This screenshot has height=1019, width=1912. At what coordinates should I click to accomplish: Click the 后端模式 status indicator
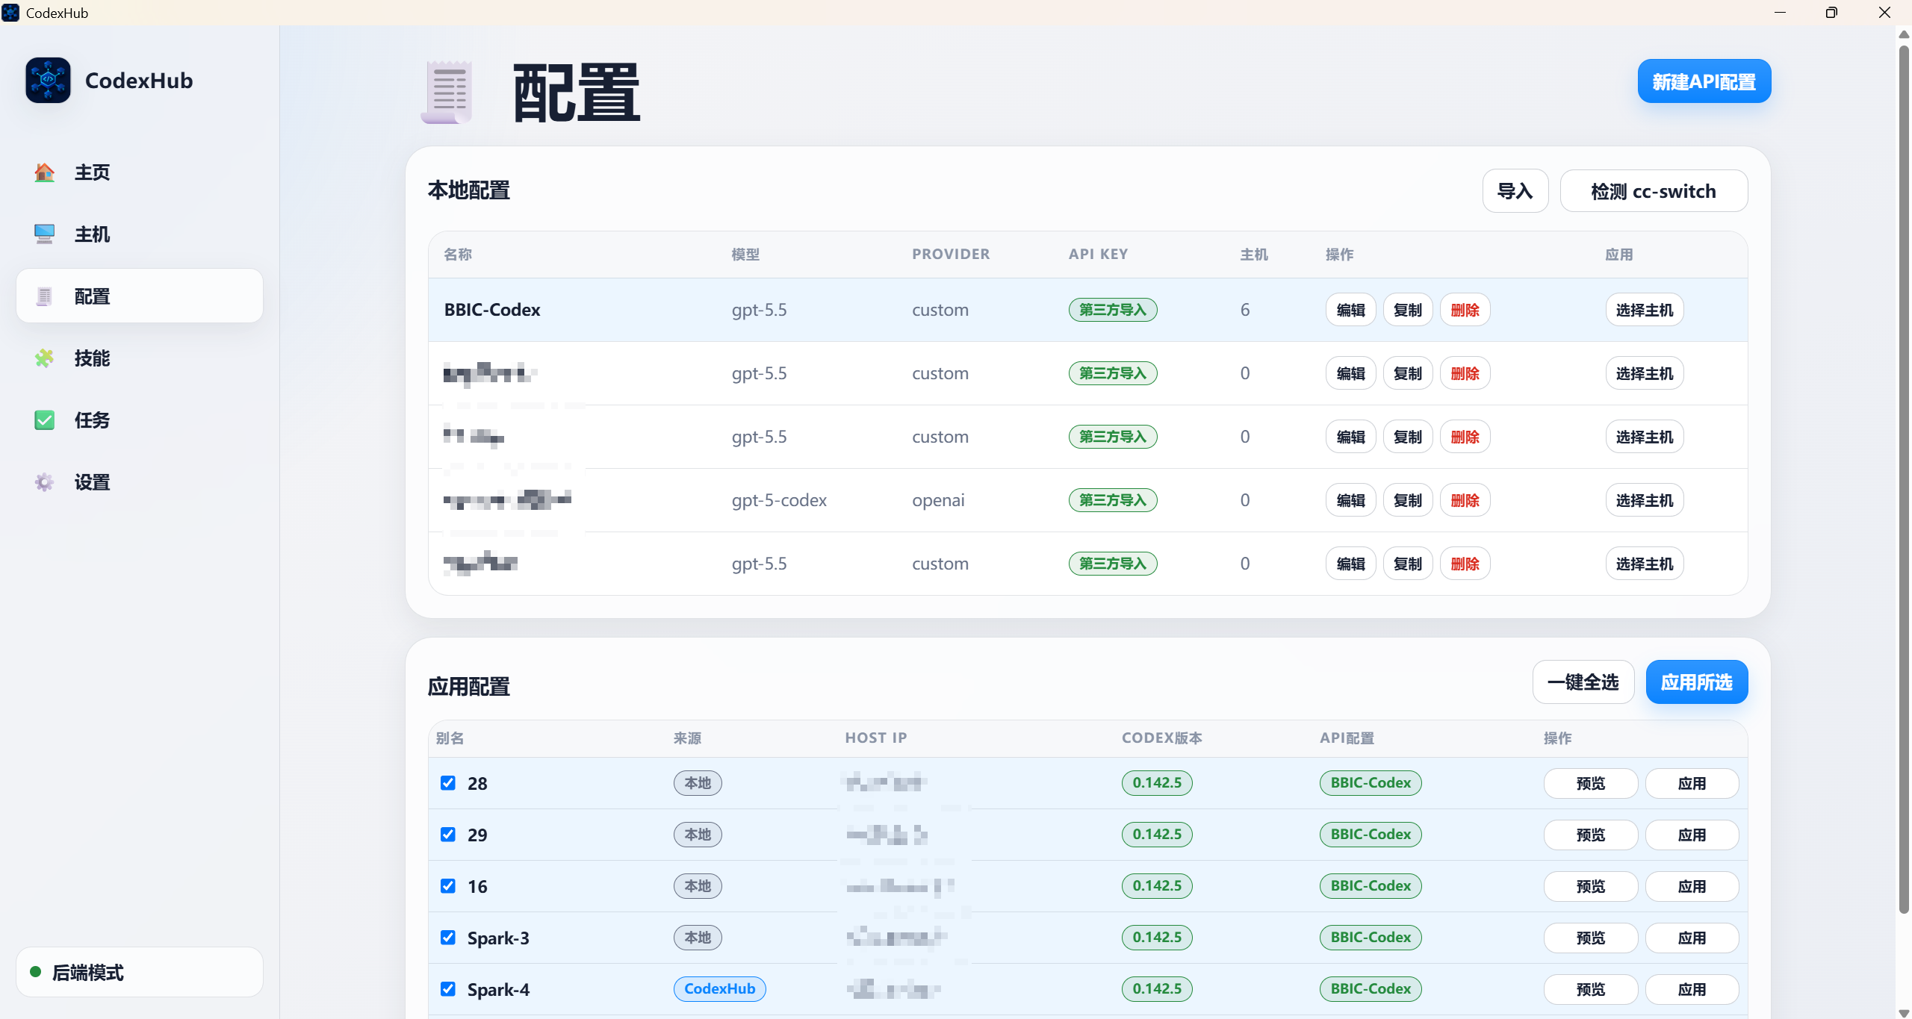[x=140, y=972]
